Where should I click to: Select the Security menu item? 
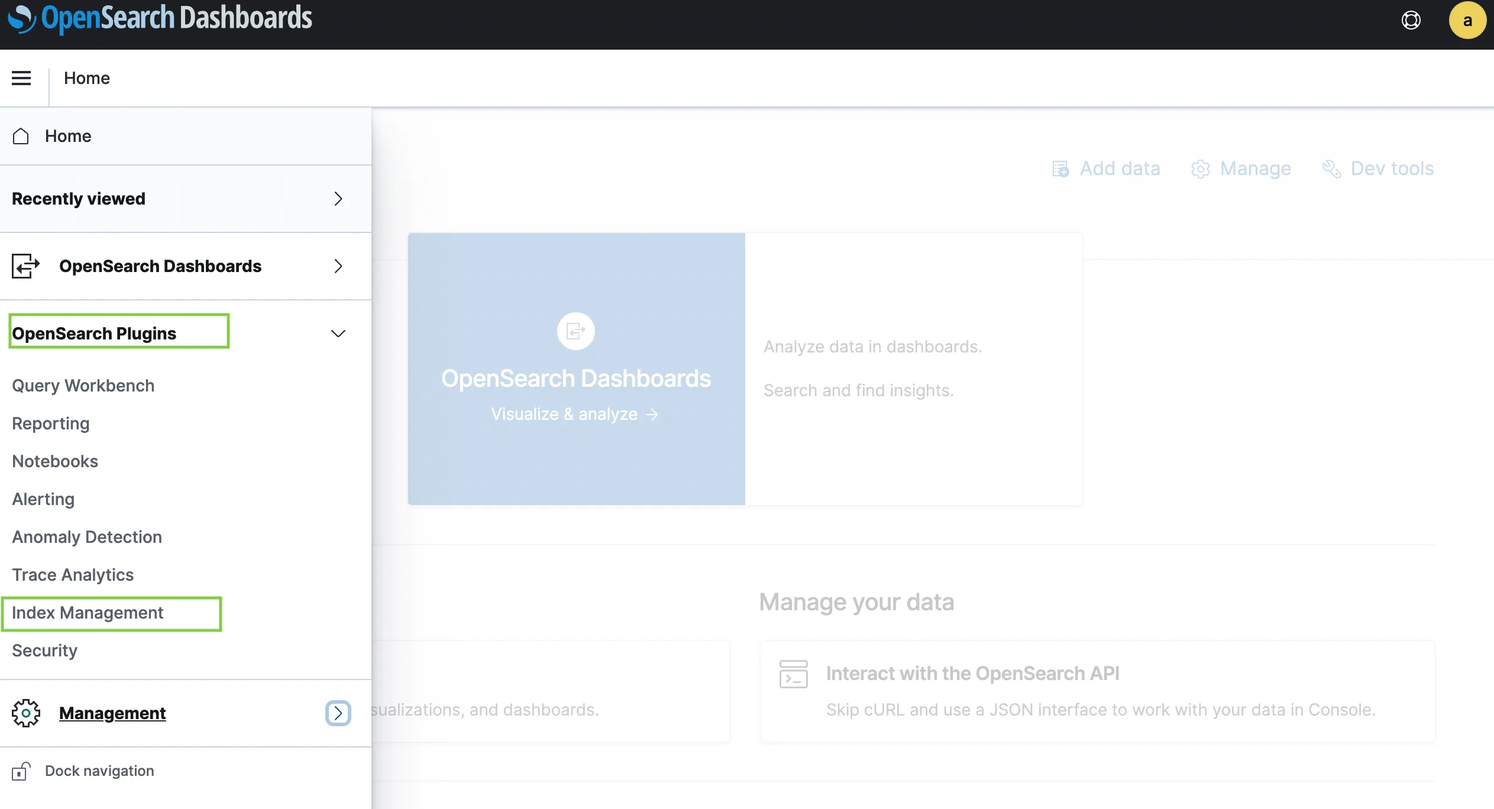click(x=44, y=649)
